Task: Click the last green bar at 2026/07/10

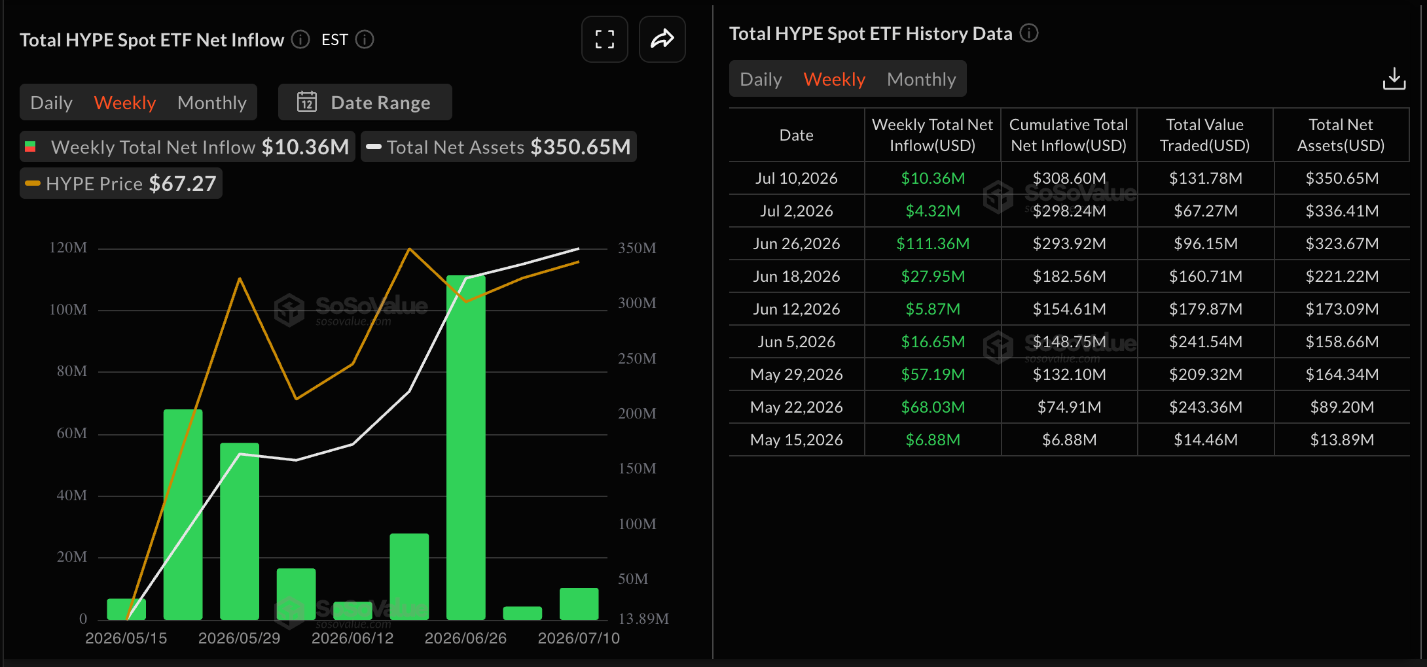Action: 579,604
